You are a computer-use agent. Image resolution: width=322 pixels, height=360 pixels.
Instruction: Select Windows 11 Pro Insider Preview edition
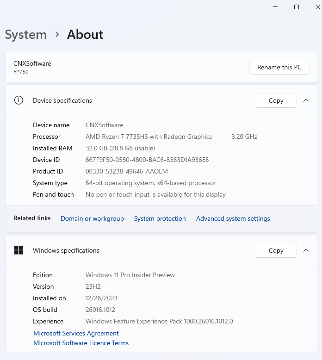click(130, 275)
